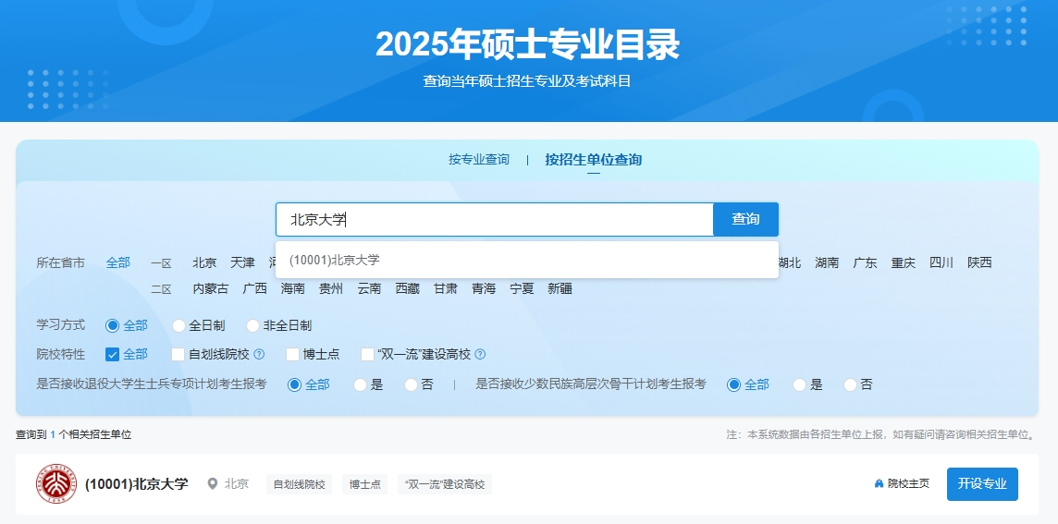The width and height of the screenshot is (1058, 524).
Task: Choose 否 for 少数民族高层次骨干计划
Action: coord(851,384)
